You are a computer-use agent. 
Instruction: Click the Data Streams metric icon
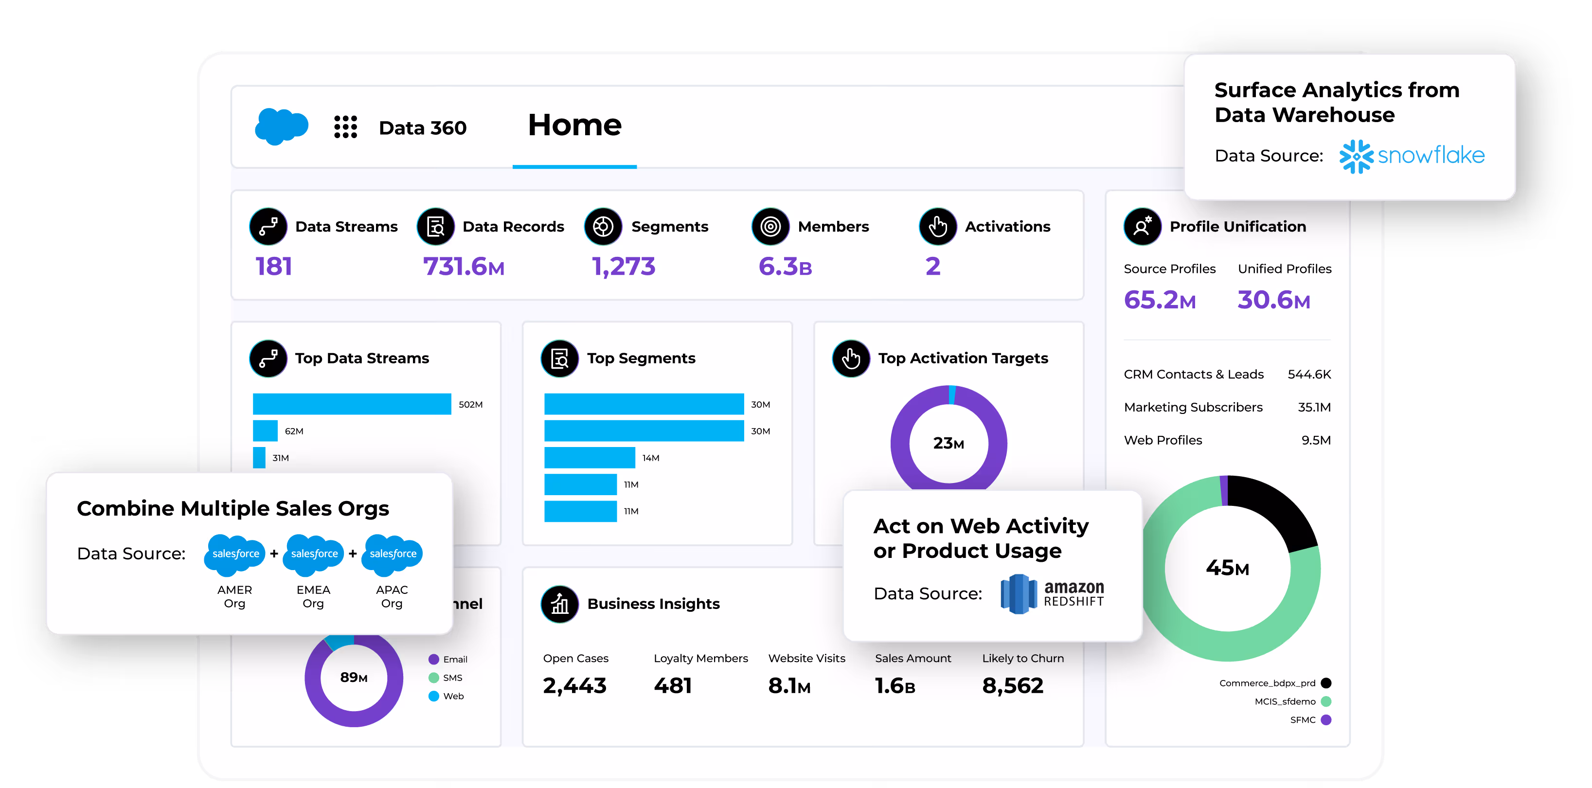(x=268, y=227)
